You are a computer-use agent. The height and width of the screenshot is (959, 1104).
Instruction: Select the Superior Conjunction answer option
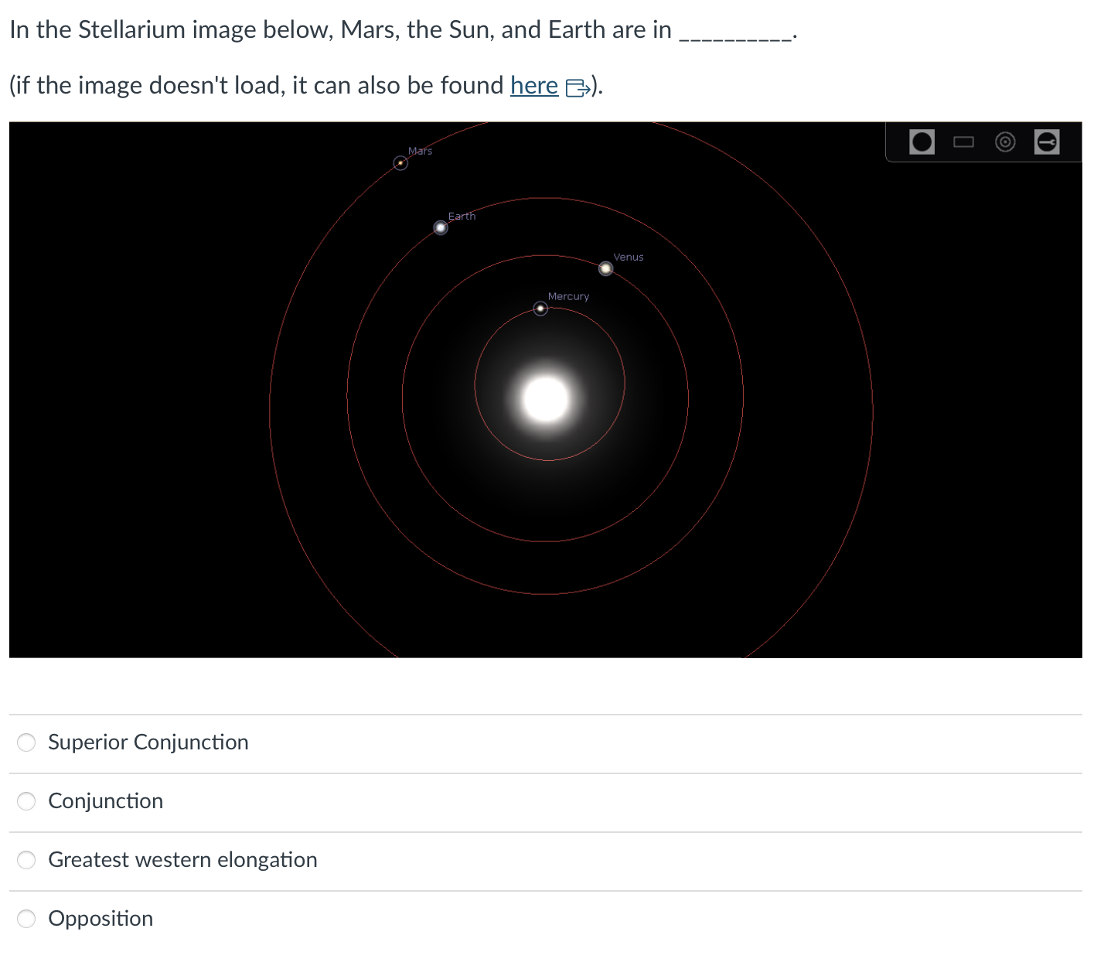tap(26, 742)
